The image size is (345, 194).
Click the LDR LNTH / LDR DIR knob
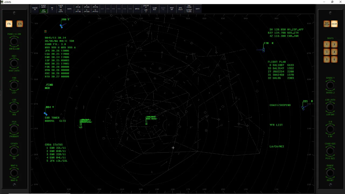point(330,107)
